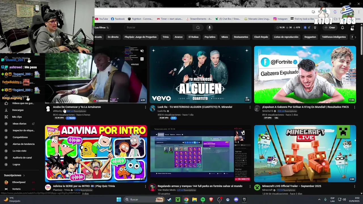Image resolution: width=363 pixels, height=204 pixels.
Task: Select the El Rubius chip
Action: 193,37
